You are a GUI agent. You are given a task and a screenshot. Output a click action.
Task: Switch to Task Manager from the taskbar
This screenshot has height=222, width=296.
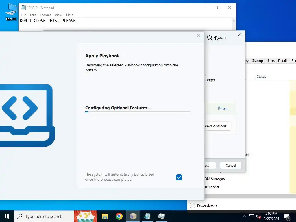(x=161, y=216)
